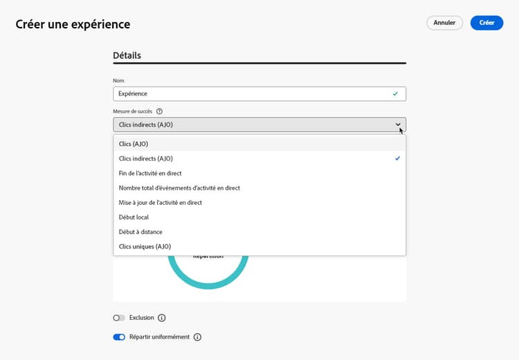519x360 pixels.
Task: Click the Annuler button
Action: click(x=444, y=23)
